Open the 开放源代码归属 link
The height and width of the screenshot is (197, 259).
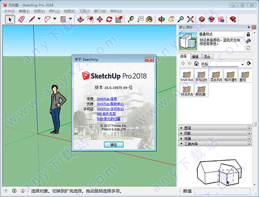click(x=108, y=119)
